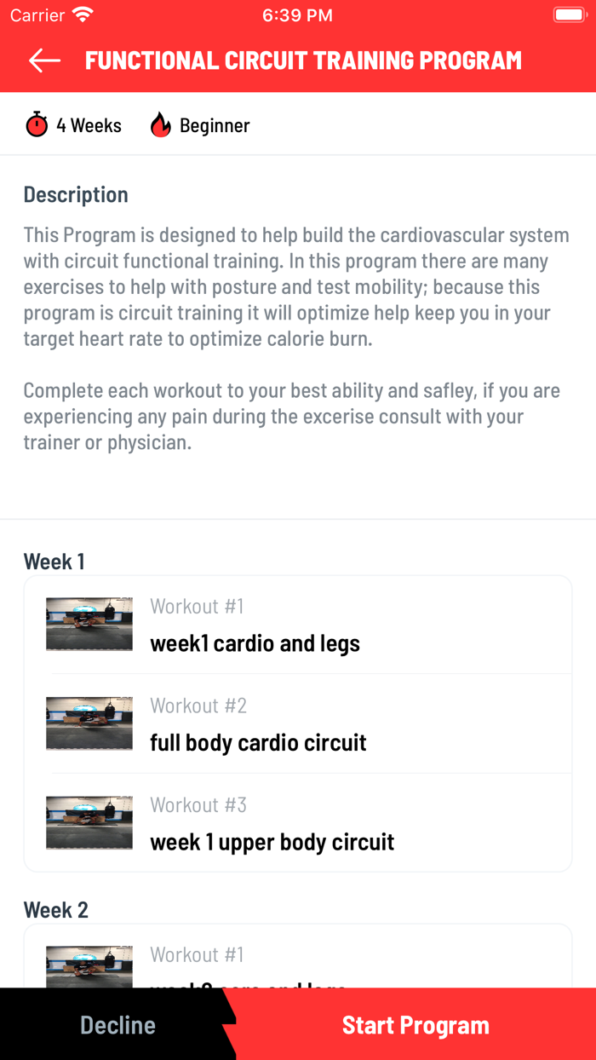The image size is (596, 1060).
Task: Select the Week 1 section header
Action: point(54,561)
